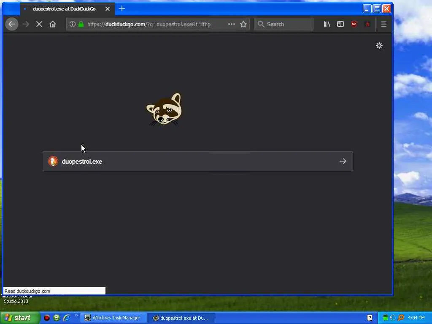Viewport: 432px width, 324px height.
Task: Toggle the sidebar view icon
Action: 340,24
